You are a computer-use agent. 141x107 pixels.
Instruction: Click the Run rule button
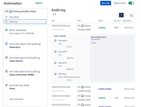106,3
